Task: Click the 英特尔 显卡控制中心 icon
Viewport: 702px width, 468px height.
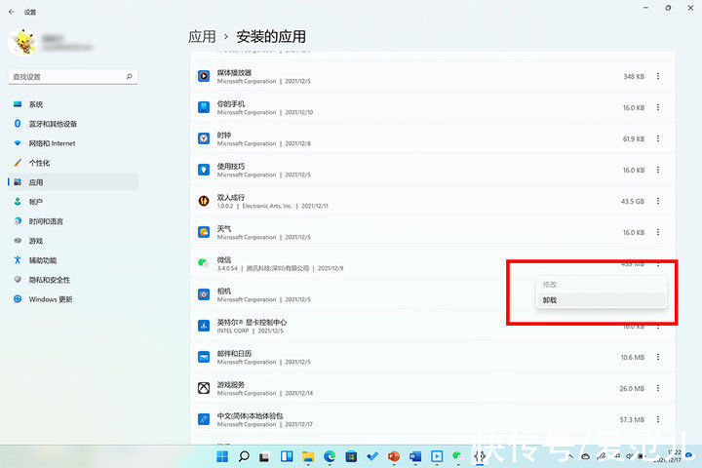Action: coord(204,326)
